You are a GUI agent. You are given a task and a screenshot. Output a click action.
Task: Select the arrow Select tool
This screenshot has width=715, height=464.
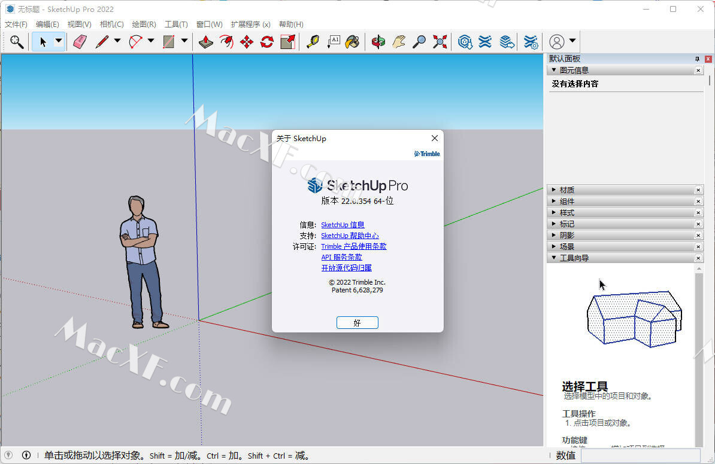(43, 42)
